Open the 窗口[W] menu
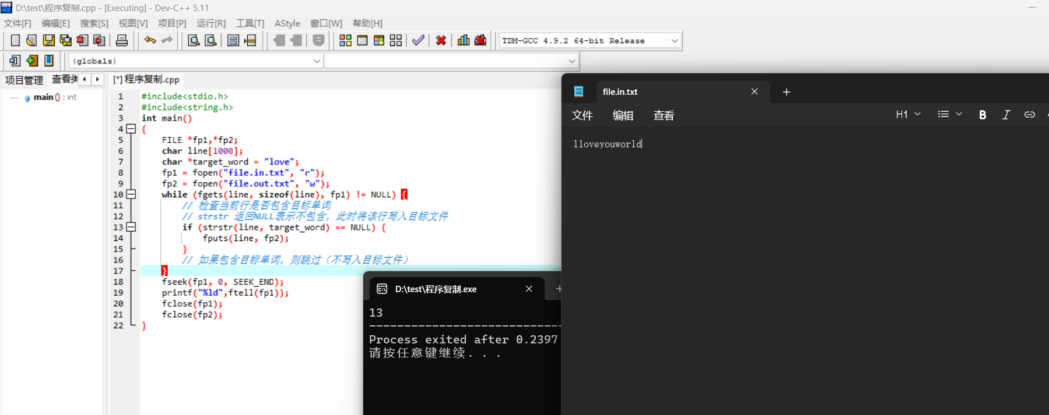This screenshot has height=415, width=1049. coord(327,23)
